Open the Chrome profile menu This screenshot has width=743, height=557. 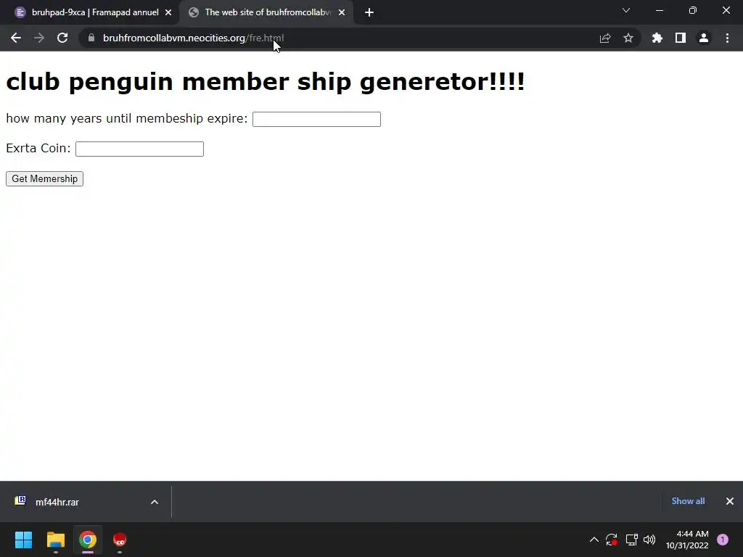pyautogui.click(x=704, y=38)
